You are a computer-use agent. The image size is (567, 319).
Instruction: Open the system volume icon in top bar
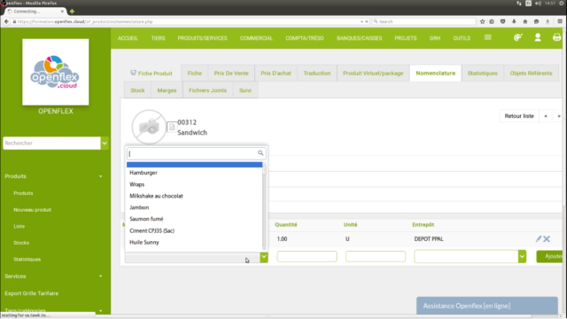coord(538,4)
